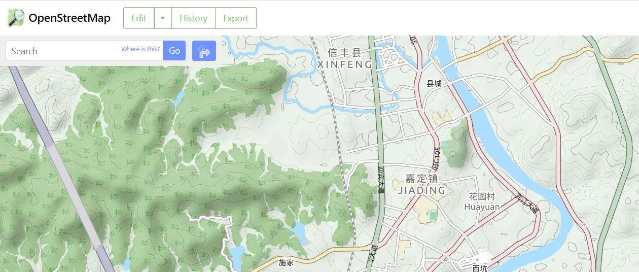Click the Edit button

point(138,18)
